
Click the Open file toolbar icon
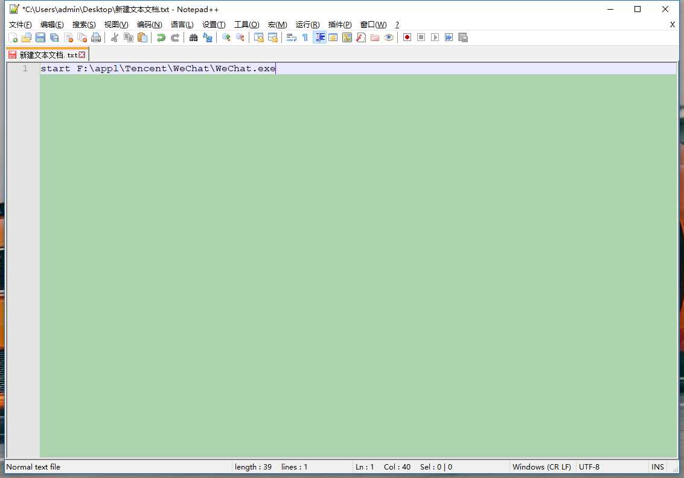click(x=27, y=37)
